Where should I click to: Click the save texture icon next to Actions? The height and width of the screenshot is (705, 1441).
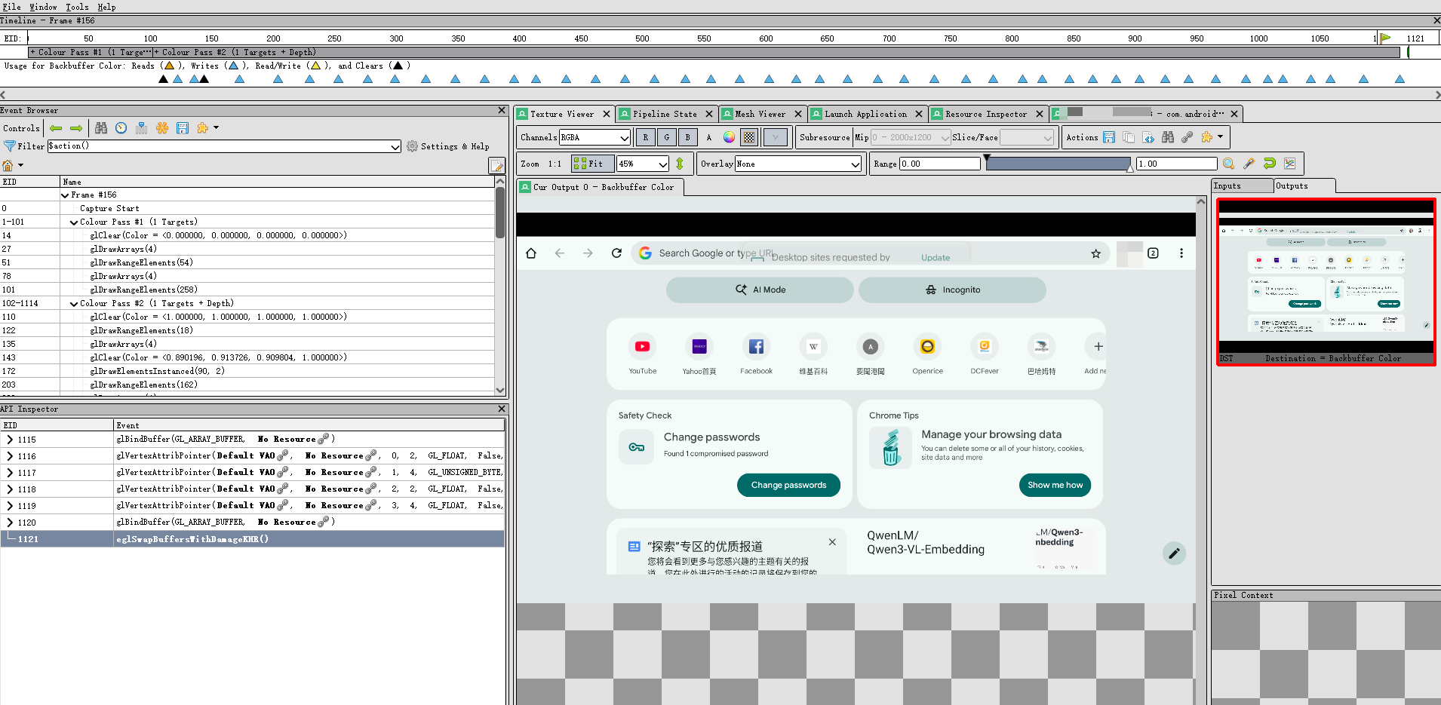coord(1108,137)
